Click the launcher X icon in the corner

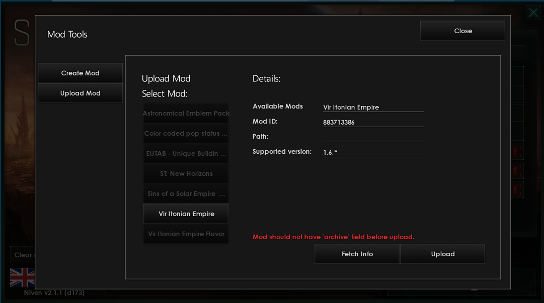tap(533, 13)
